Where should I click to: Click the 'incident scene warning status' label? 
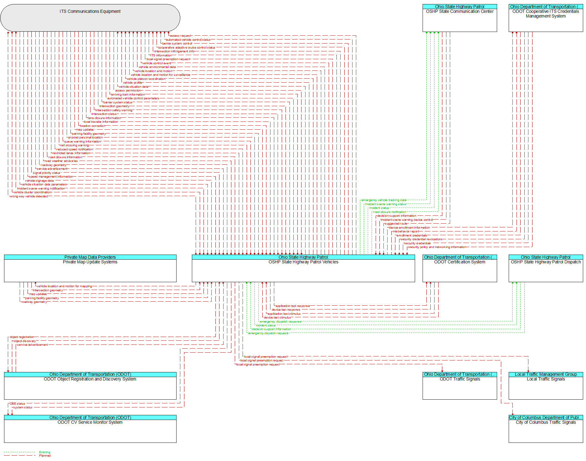click(386, 204)
